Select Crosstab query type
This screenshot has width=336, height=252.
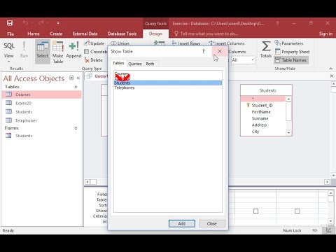[95, 52]
